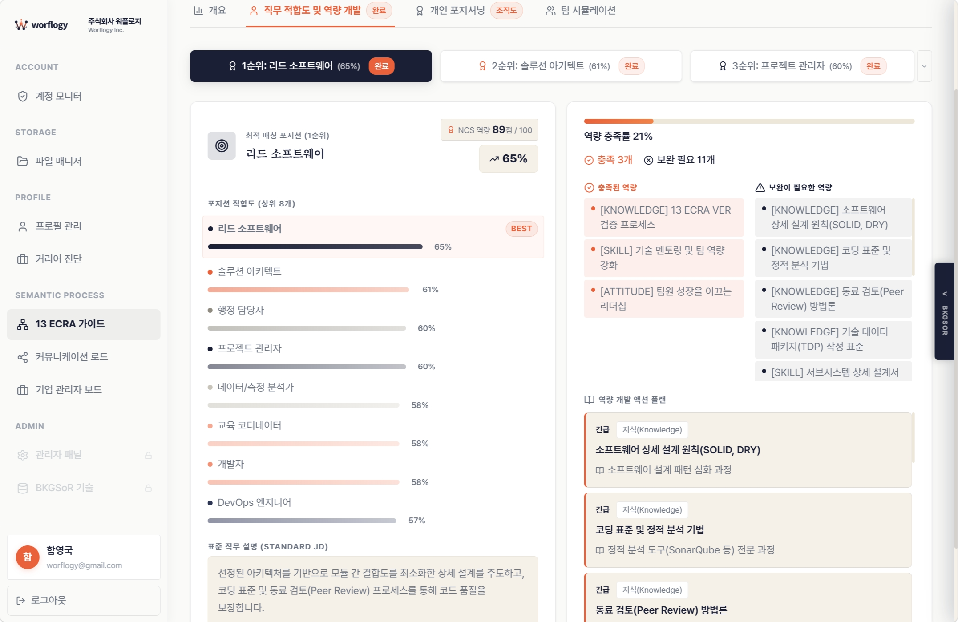958x622 pixels.
Task: Click the book icon beside 역량 개발 액션 플랜
Action: (589, 400)
